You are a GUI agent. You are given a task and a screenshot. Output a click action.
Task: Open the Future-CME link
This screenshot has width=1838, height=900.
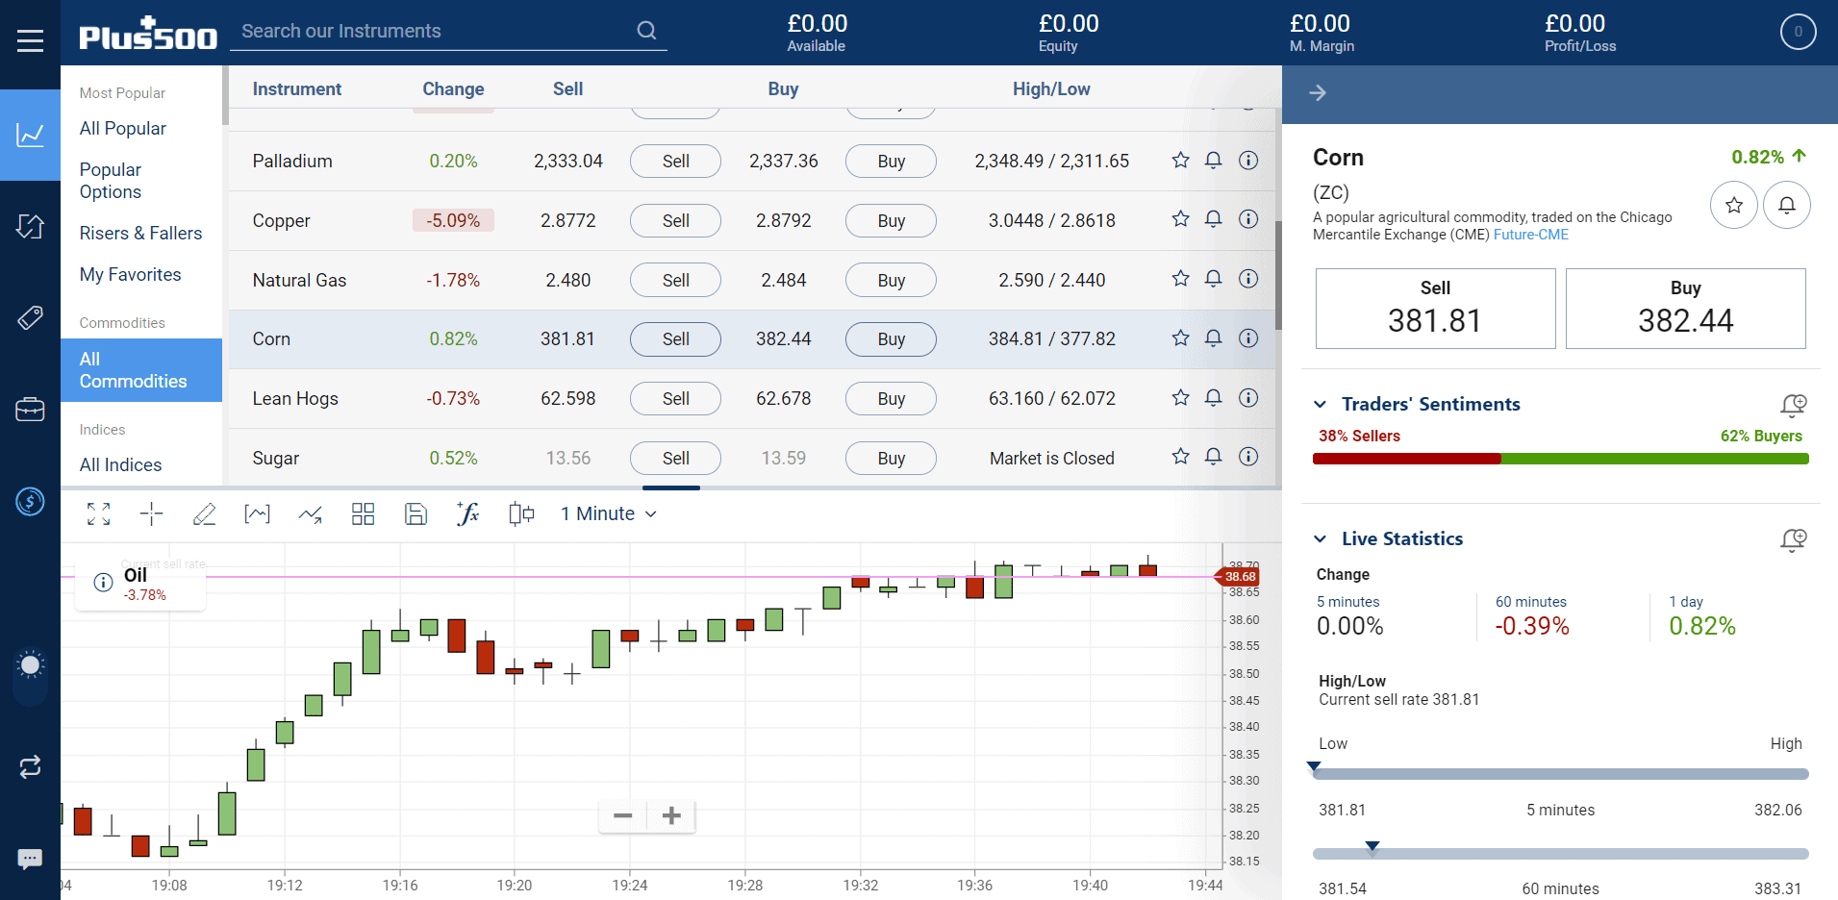[1530, 235]
